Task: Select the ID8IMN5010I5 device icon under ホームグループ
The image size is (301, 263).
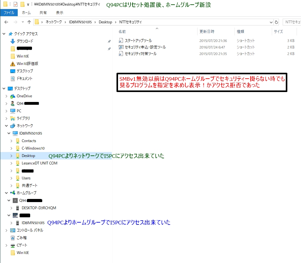Action: click(x=17, y=223)
